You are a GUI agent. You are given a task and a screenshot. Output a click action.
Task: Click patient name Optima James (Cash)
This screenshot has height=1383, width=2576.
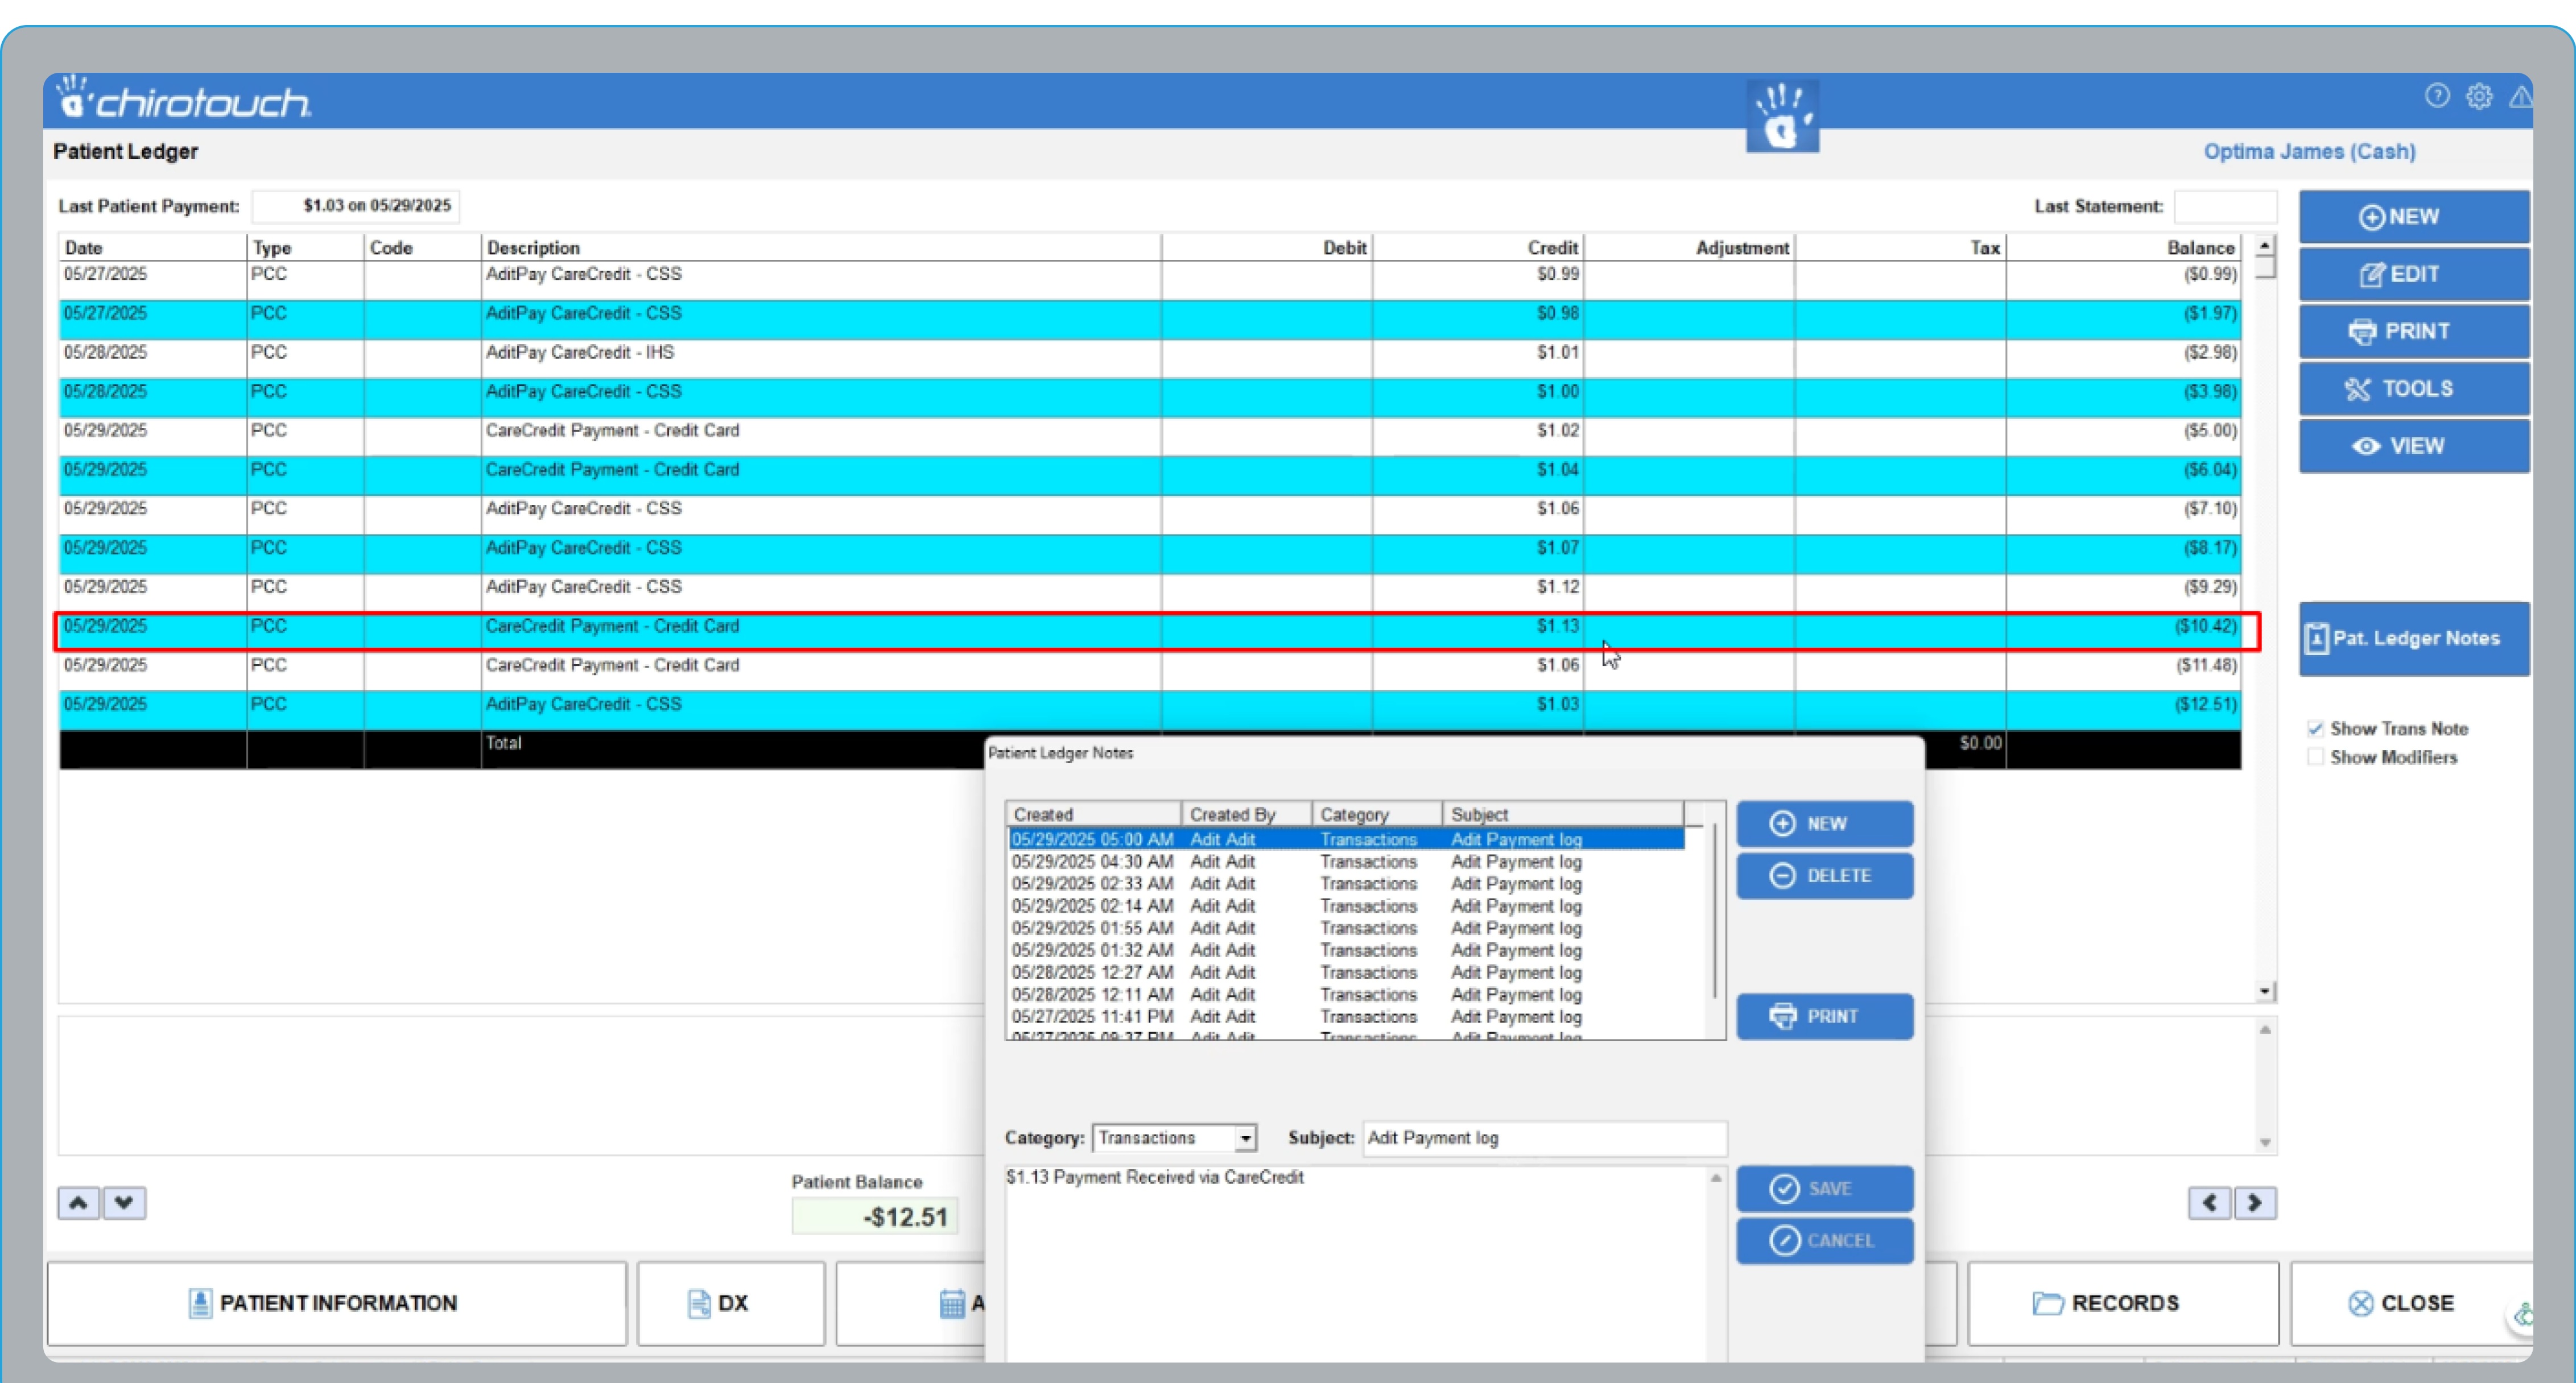[2309, 152]
